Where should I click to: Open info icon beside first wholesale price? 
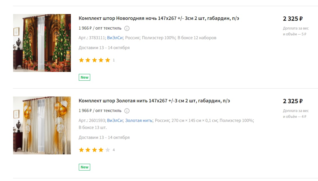(x=127, y=28)
